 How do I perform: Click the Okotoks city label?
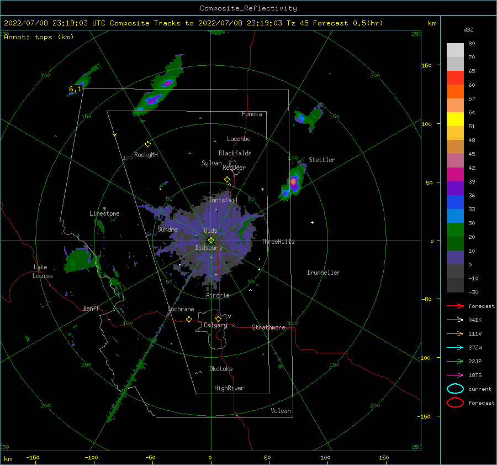221,369
